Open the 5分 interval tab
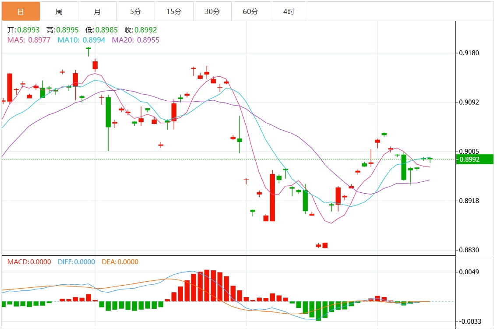Screen dimensions: 497x329 pos(136,11)
